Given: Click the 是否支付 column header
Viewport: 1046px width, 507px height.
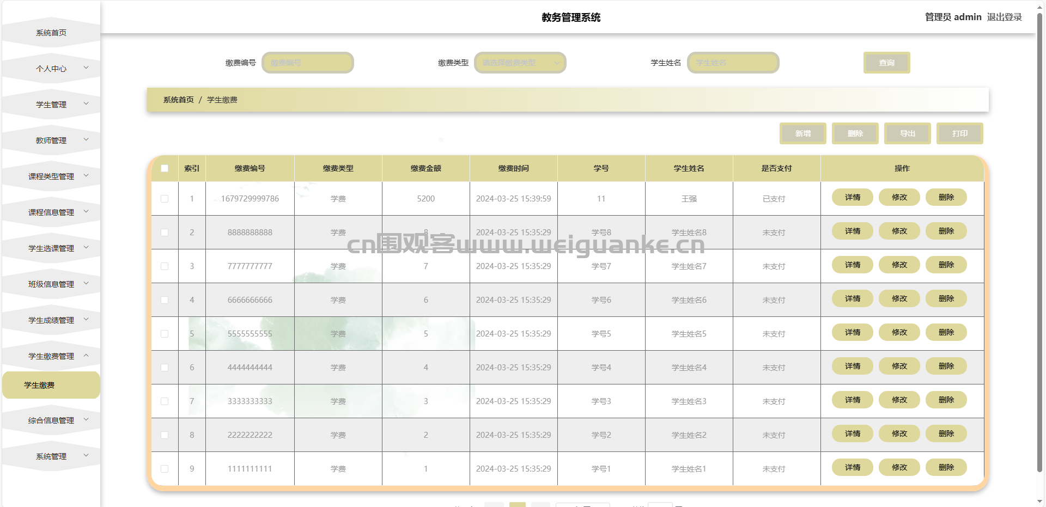Looking at the screenshot, I should coord(777,168).
